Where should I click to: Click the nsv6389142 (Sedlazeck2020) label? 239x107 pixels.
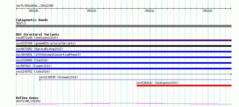[x=157, y=83]
